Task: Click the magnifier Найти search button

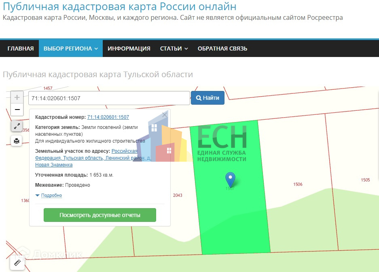Action: (207, 98)
